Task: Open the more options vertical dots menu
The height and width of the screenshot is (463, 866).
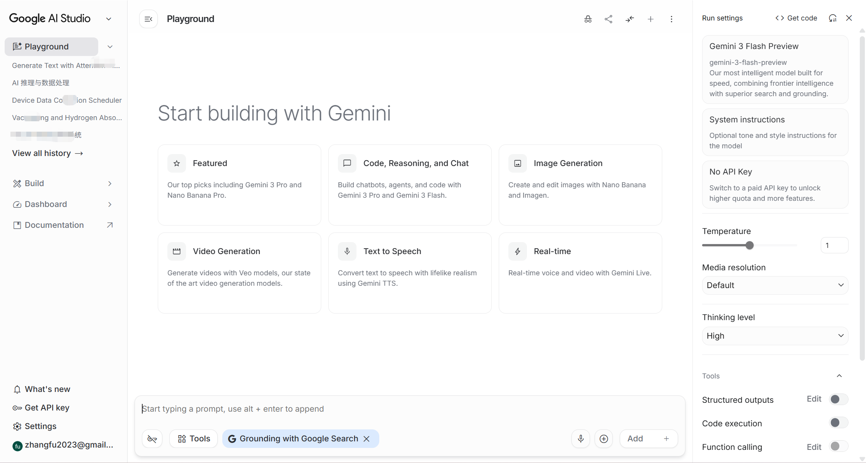Action: (672, 19)
